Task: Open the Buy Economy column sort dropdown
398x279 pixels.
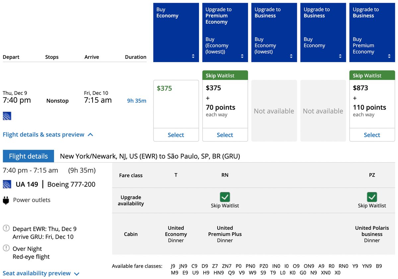Action: pos(193,56)
